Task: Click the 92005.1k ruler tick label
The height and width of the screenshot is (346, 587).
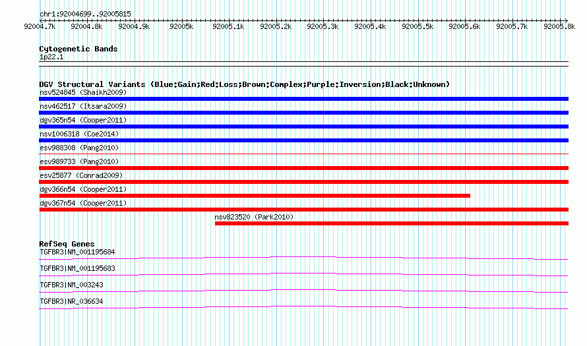Action: tap(228, 26)
